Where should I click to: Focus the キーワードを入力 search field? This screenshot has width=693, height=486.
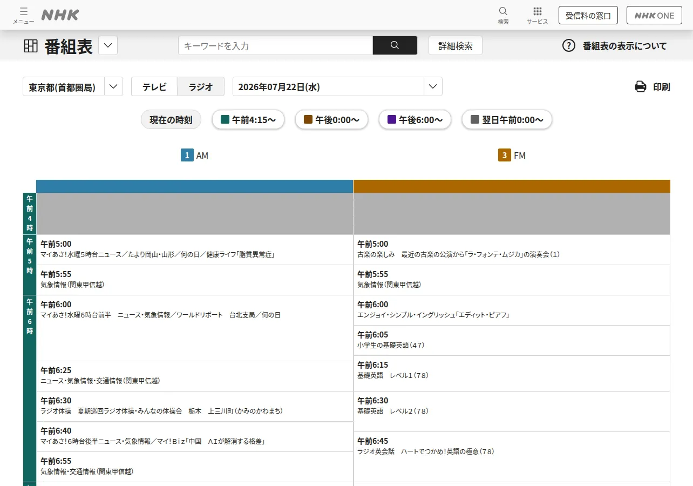275,45
